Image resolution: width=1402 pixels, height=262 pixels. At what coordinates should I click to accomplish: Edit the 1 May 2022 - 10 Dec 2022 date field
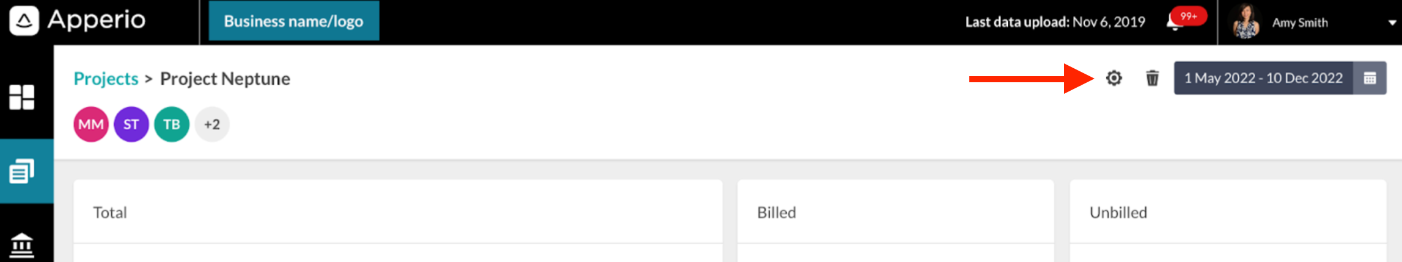pos(1263,78)
